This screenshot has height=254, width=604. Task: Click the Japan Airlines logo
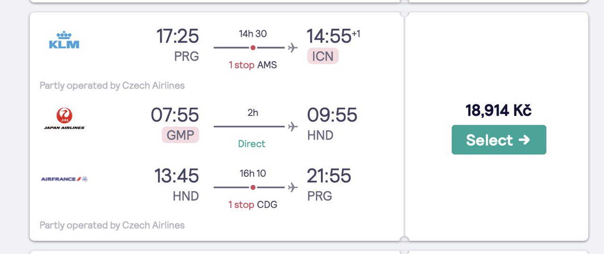[64, 118]
